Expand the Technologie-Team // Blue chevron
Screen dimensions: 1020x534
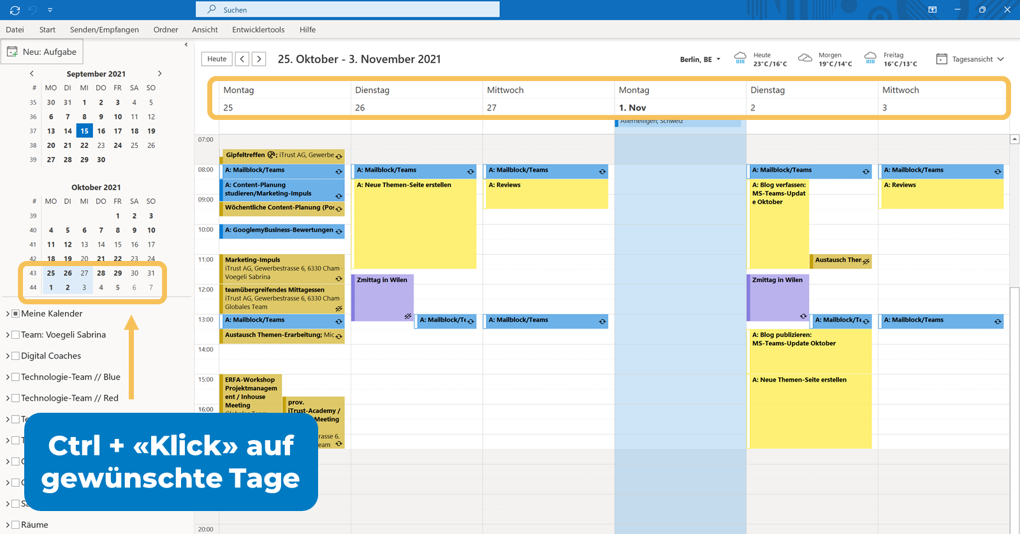(x=8, y=377)
